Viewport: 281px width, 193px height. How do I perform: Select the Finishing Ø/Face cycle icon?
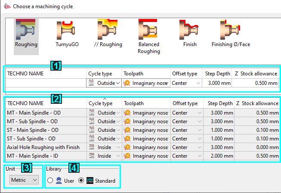[x=230, y=30]
